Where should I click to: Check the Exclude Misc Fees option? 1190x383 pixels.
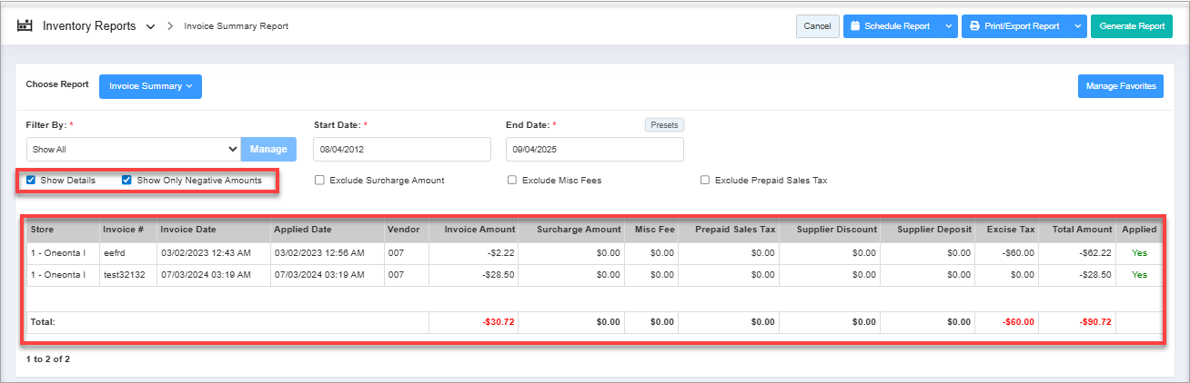click(512, 181)
